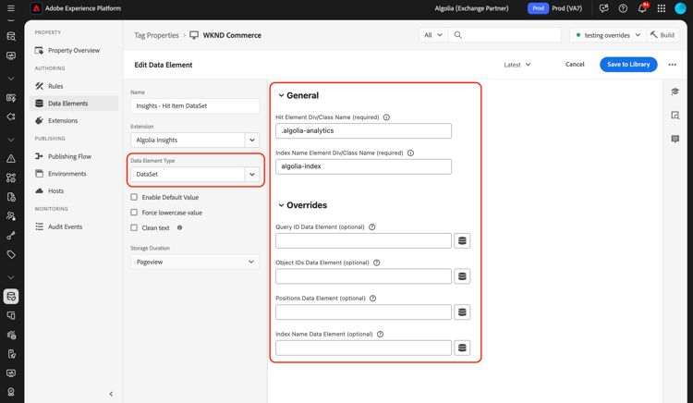Click info icon beside Hit Element Class Name
The width and height of the screenshot is (693, 403).
(386, 117)
